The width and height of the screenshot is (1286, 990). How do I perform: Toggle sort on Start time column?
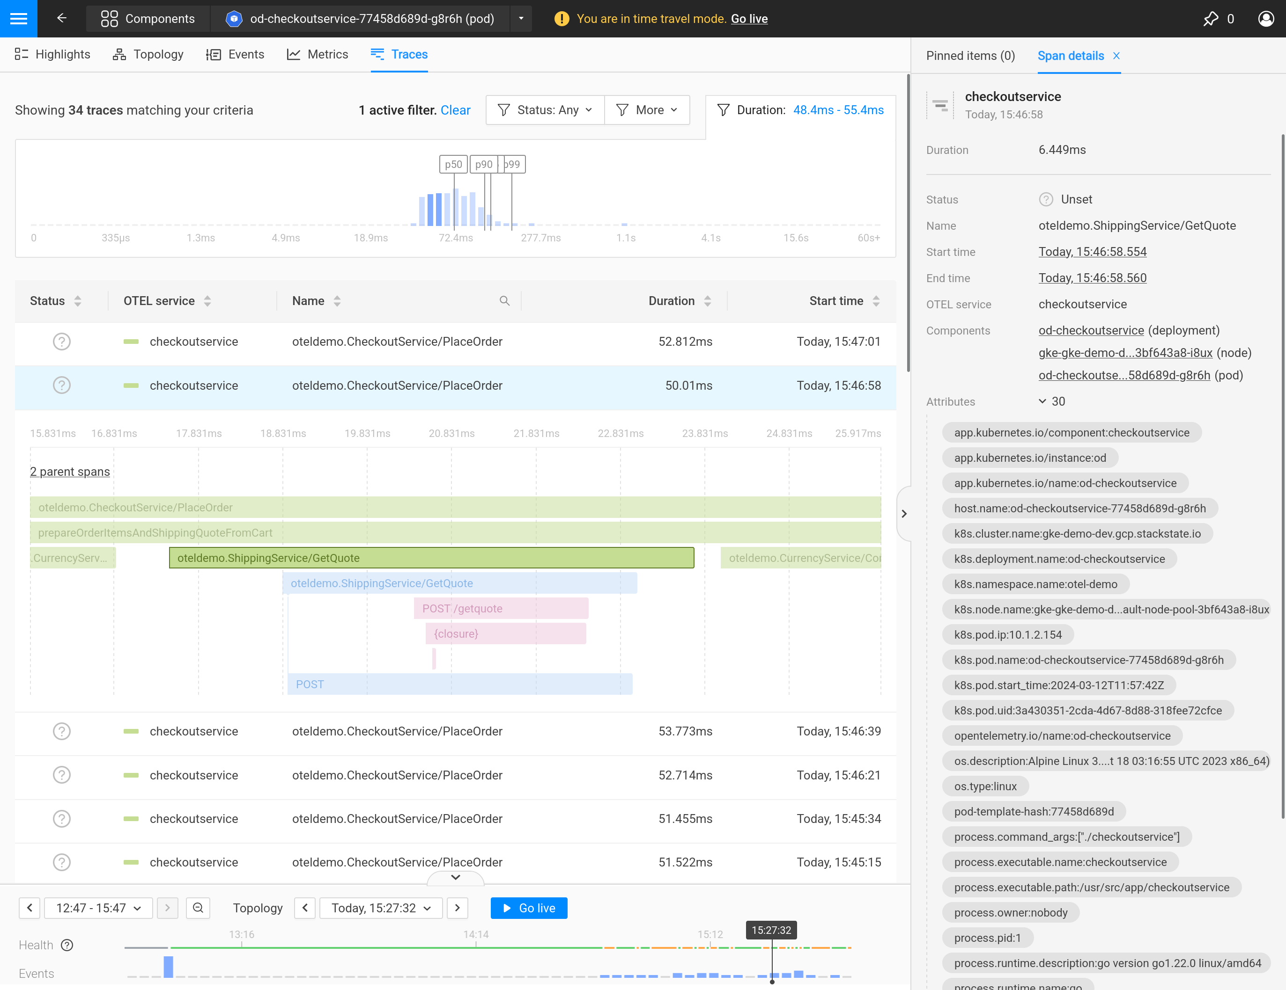[x=876, y=300]
